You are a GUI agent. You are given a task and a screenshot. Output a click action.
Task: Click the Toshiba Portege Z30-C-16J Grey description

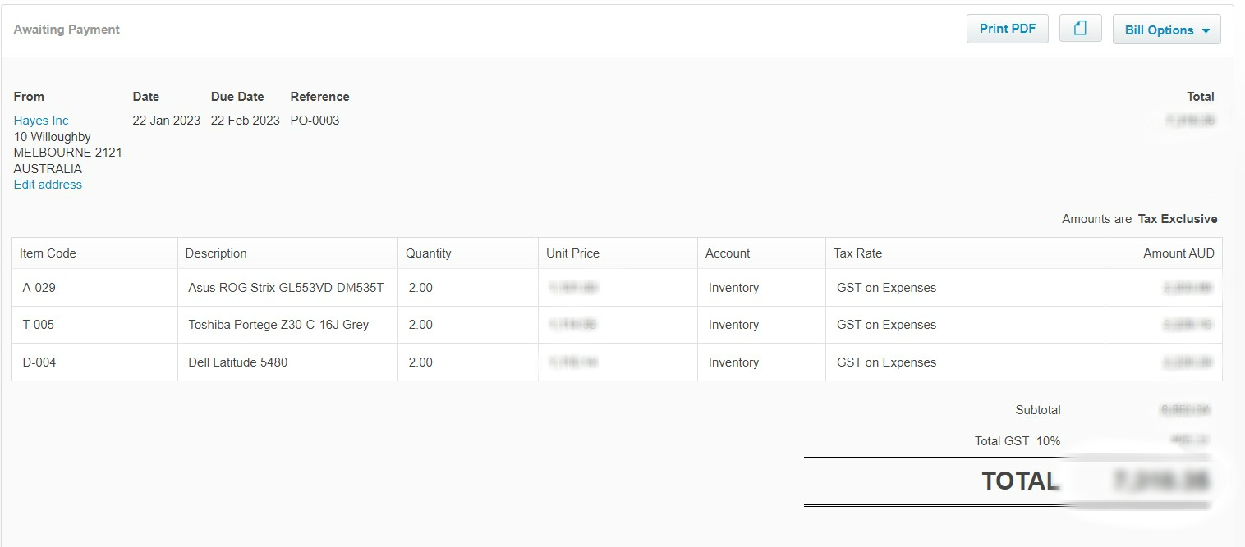[278, 325]
